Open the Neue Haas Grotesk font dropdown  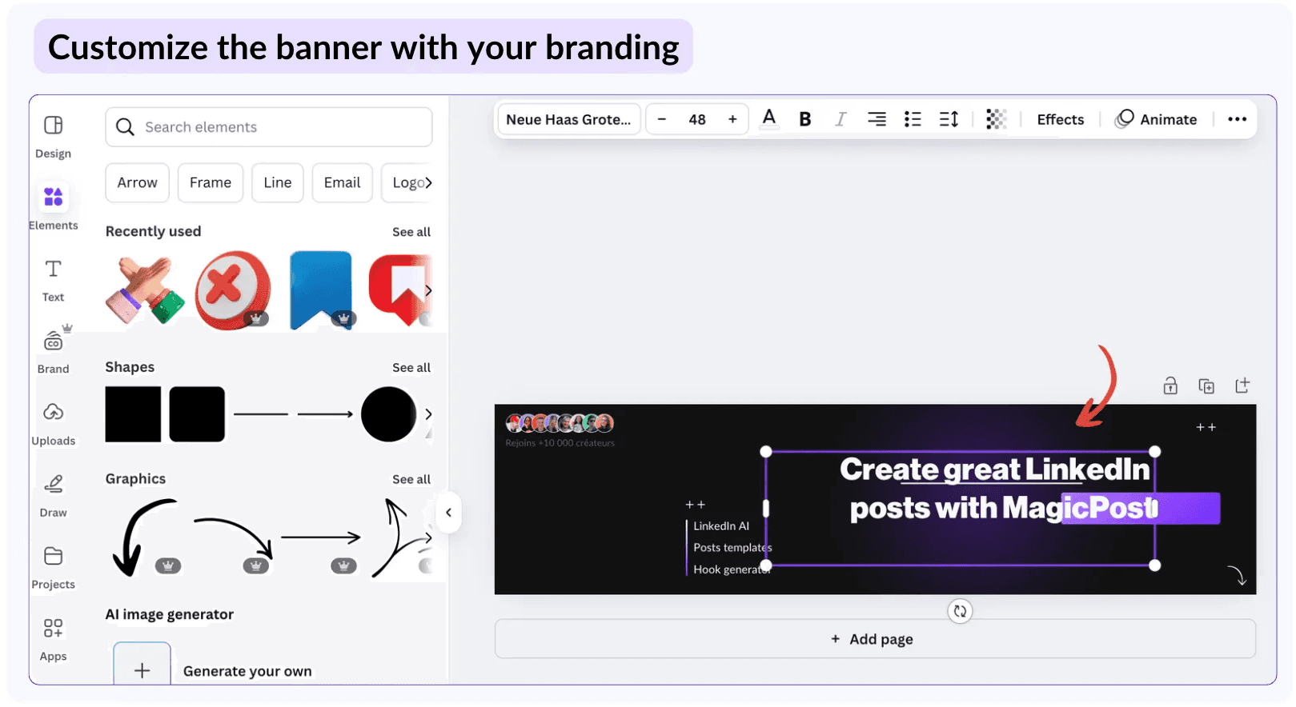568,120
